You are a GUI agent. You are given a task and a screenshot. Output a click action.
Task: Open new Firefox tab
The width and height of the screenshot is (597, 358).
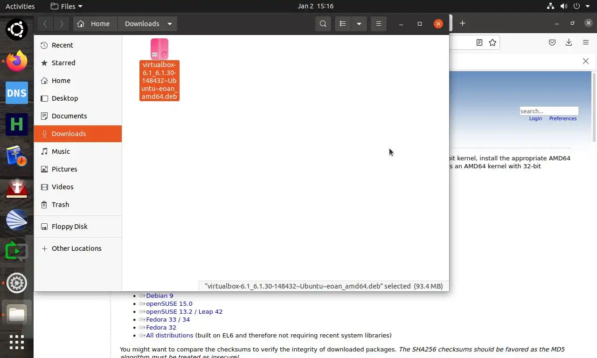pyautogui.click(x=462, y=23)
